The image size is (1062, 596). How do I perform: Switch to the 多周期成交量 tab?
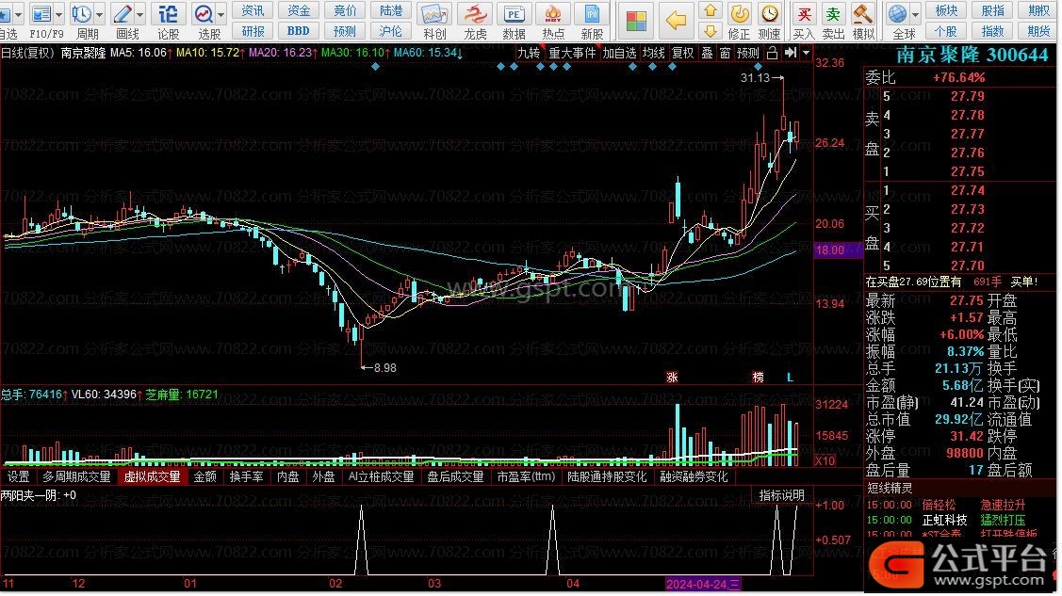[76, 477]
